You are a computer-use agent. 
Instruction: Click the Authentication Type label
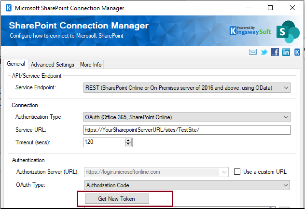[39, 117]
